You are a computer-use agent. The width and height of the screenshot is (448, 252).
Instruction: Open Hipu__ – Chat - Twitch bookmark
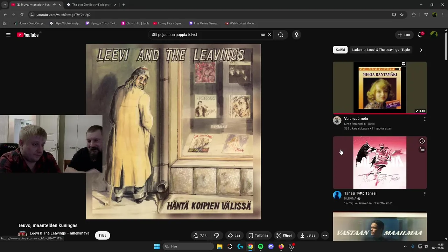coord(101,23)
